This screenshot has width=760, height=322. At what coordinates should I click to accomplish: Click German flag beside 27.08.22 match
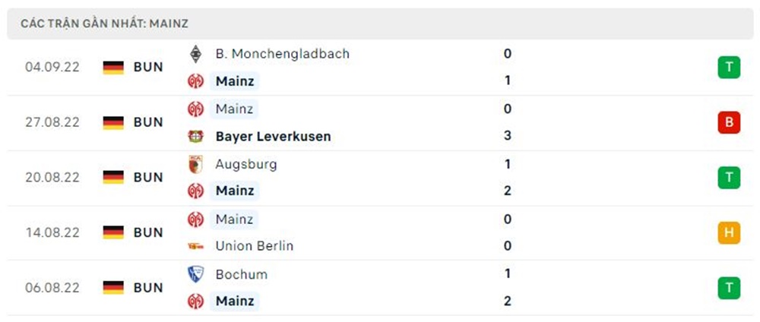click(x=113, y=122)
